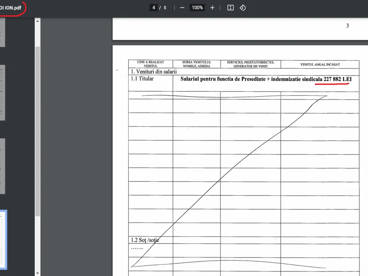Click the 1.1 Titular table cell

click(x=142, y=79)
